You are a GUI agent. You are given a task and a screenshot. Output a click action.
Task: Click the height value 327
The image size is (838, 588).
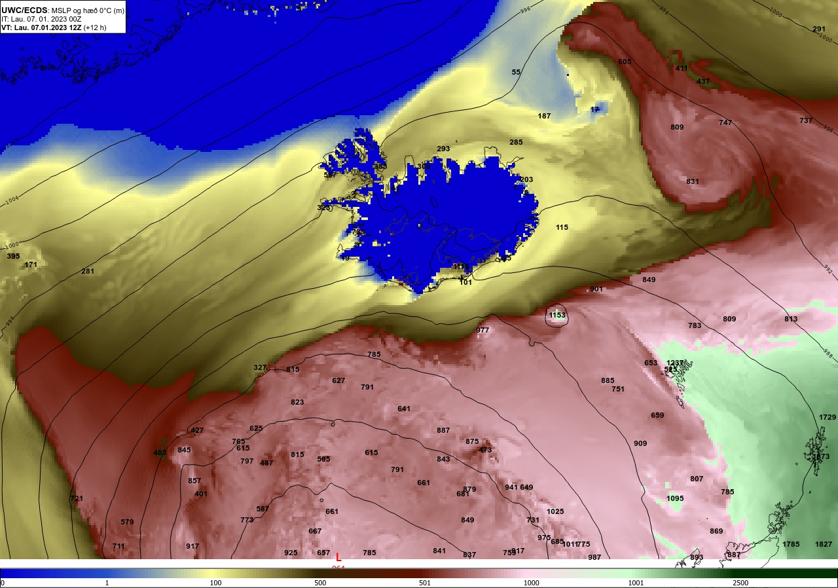pyautogui.click(x=260, y=367)
